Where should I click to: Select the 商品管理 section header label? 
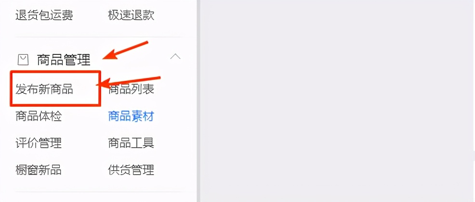tap(64, 60)
